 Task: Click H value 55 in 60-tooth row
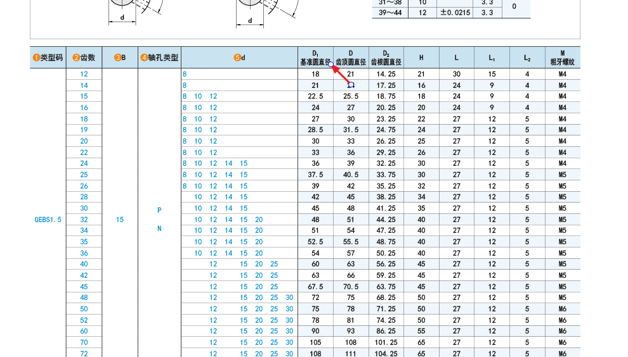point(421,332)
